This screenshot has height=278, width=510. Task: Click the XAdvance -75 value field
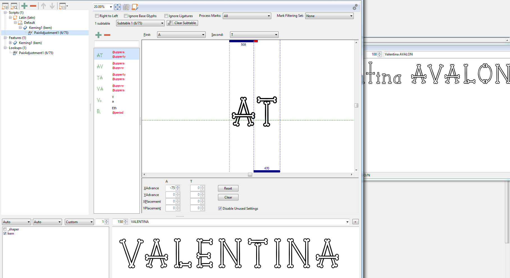click(x=171, y=188)
